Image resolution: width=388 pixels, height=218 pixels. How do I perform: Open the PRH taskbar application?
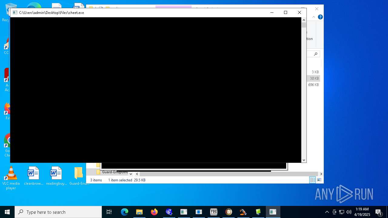click(x=214, y=212)
